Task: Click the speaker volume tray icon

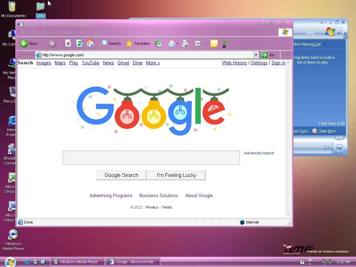Action: [x=323, y=261]
